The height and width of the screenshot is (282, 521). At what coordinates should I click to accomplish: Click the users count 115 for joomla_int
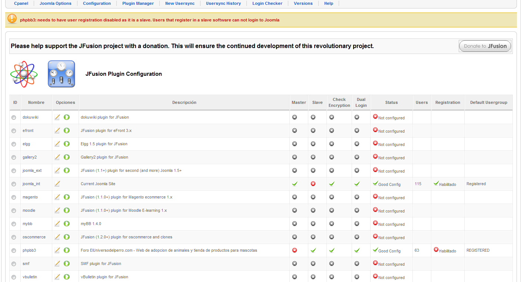(x=418, y=184)
